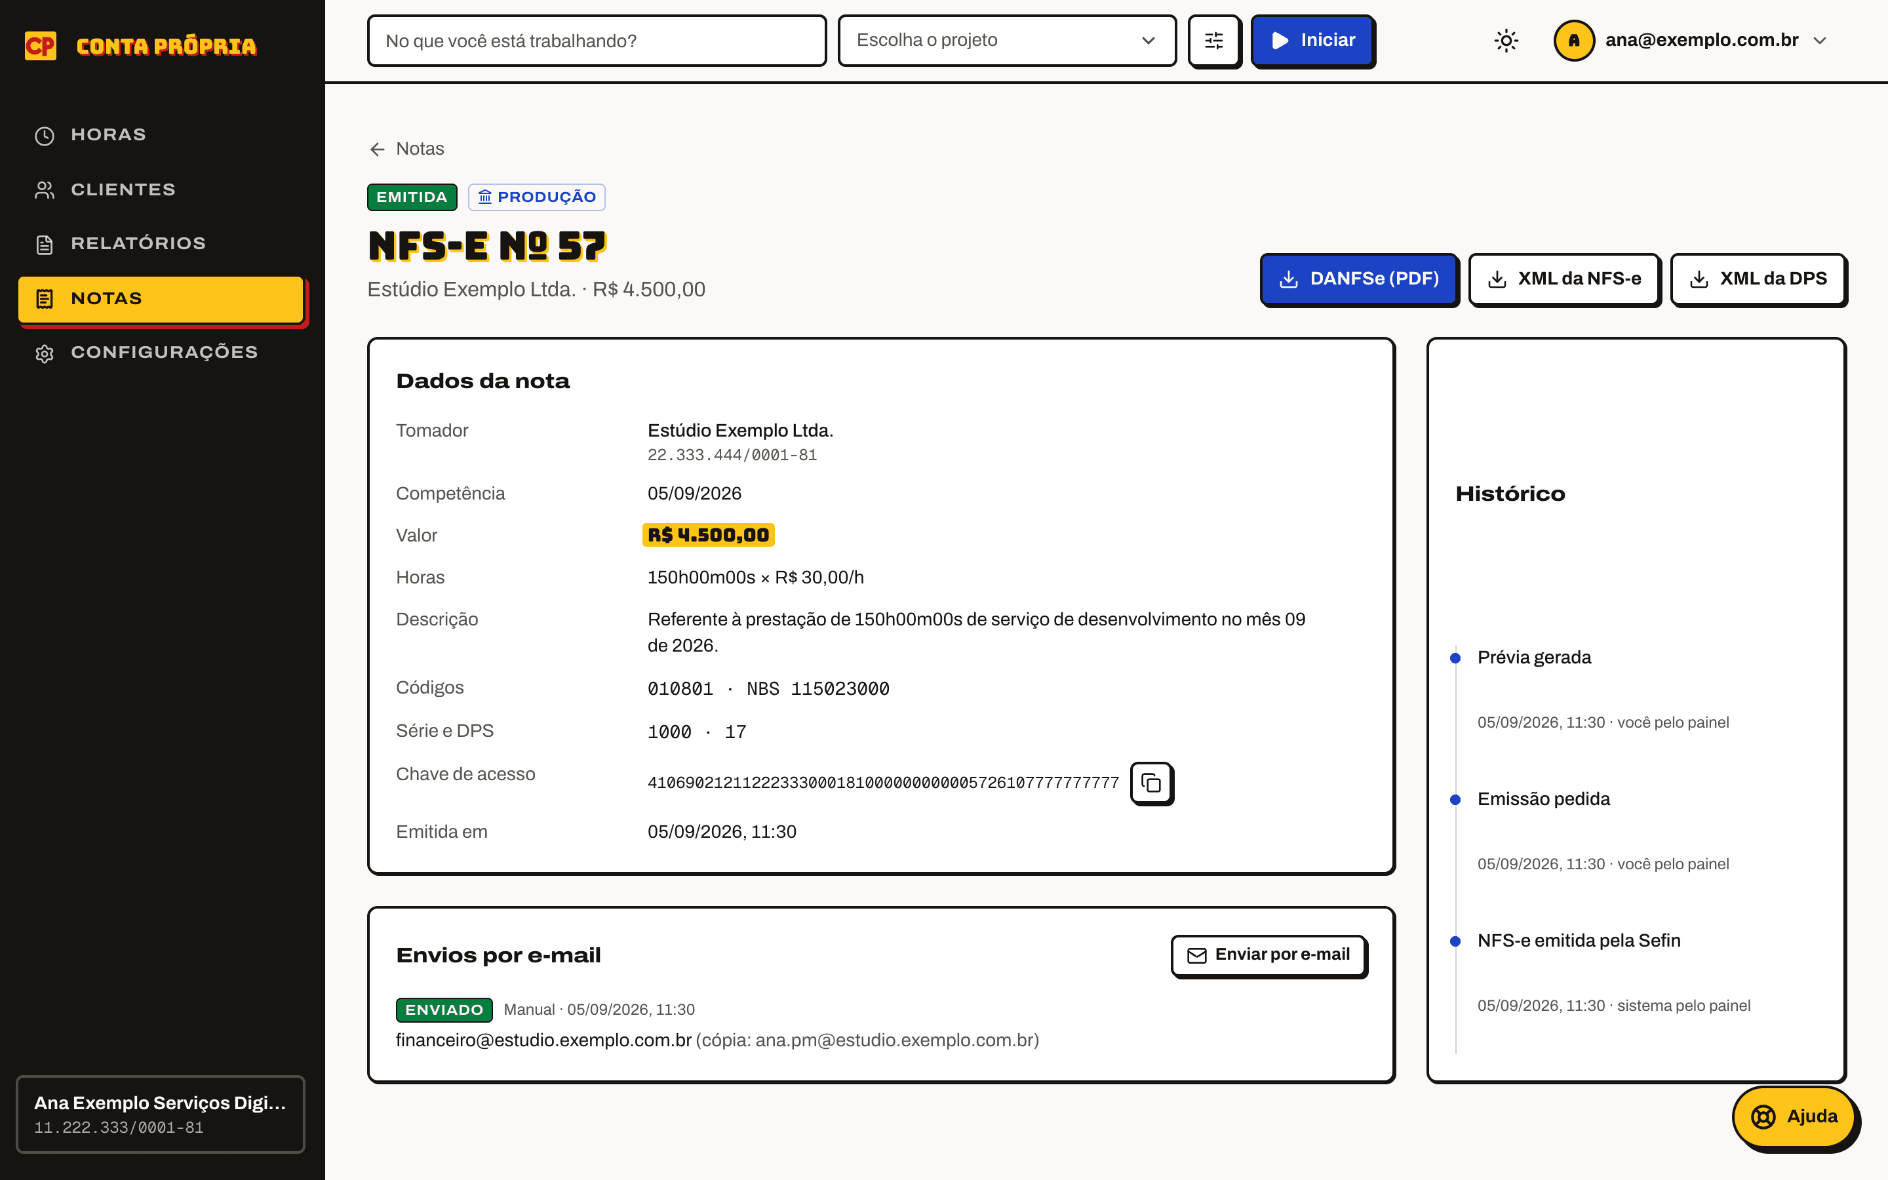Focus the 'No que você está trabalhando?' field
This screenshot has height=1180, width=1888.
click(x=597, y=41)
